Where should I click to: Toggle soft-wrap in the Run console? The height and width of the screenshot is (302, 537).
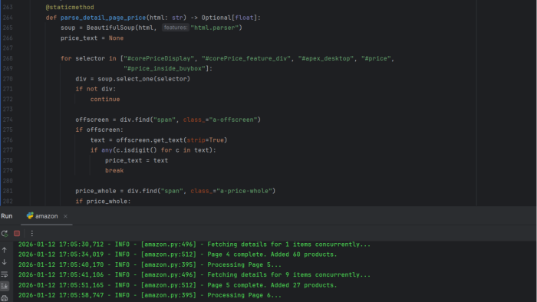5,274
